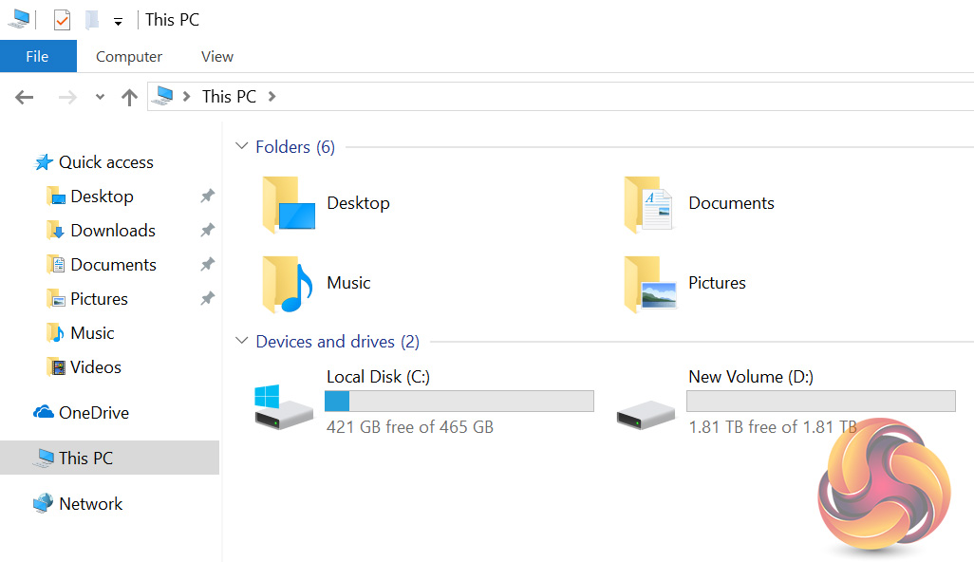Open the Recent locations dropdown arrow
The width and height of the screenshot is (974, 562).
[101, 97]
